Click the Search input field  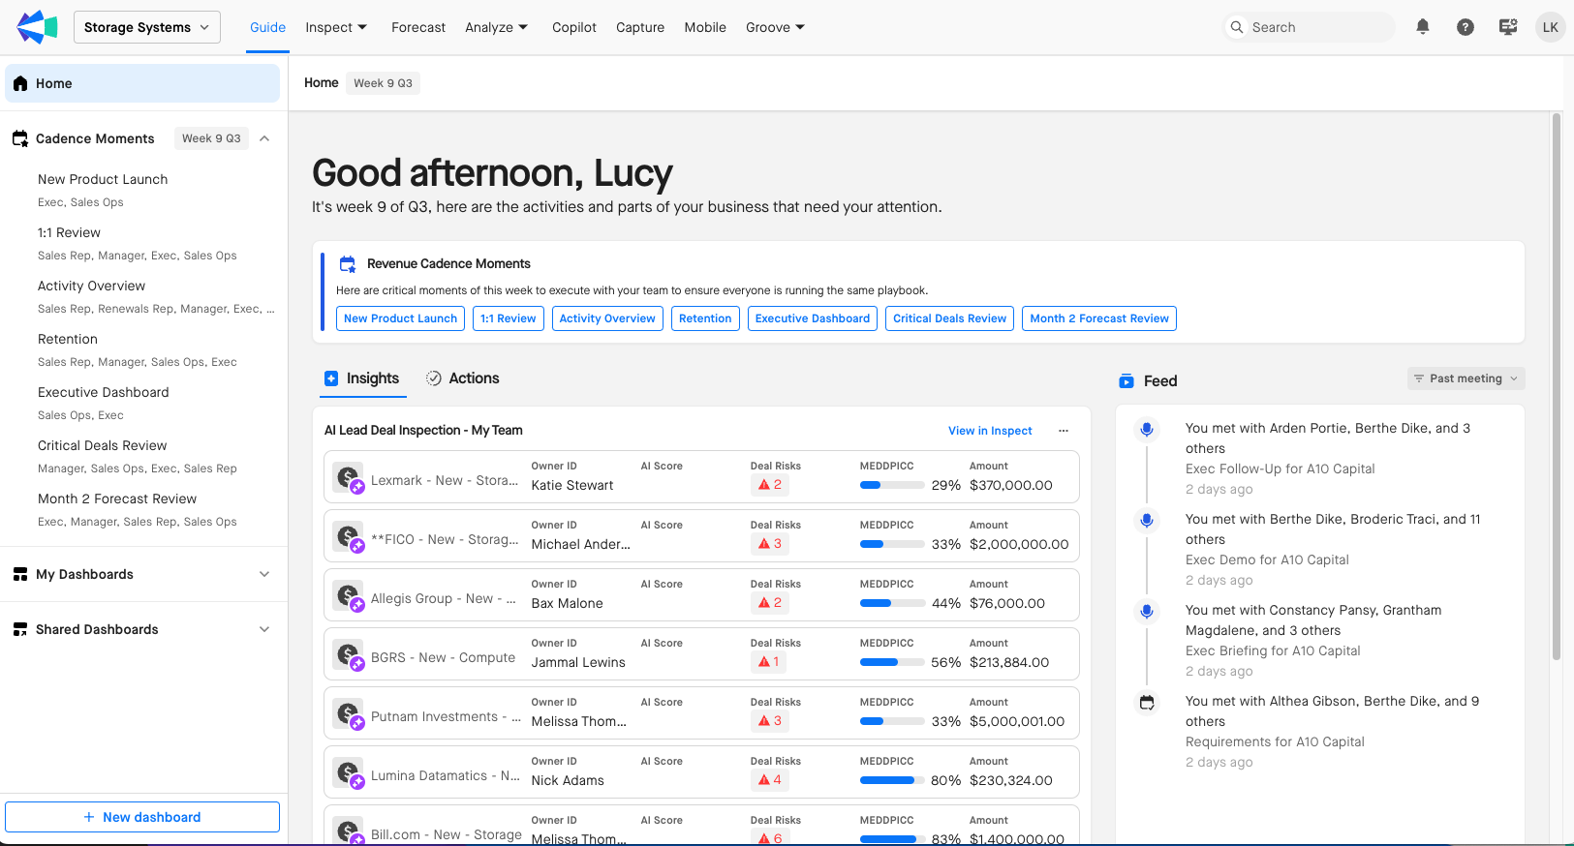click(1310, 27)
